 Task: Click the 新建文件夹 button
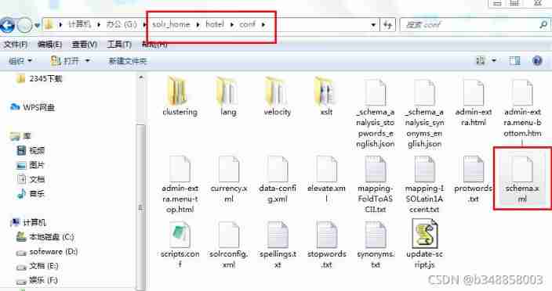[x=128, y=61]
